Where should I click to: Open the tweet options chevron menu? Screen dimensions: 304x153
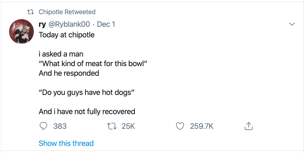point(292,24)
